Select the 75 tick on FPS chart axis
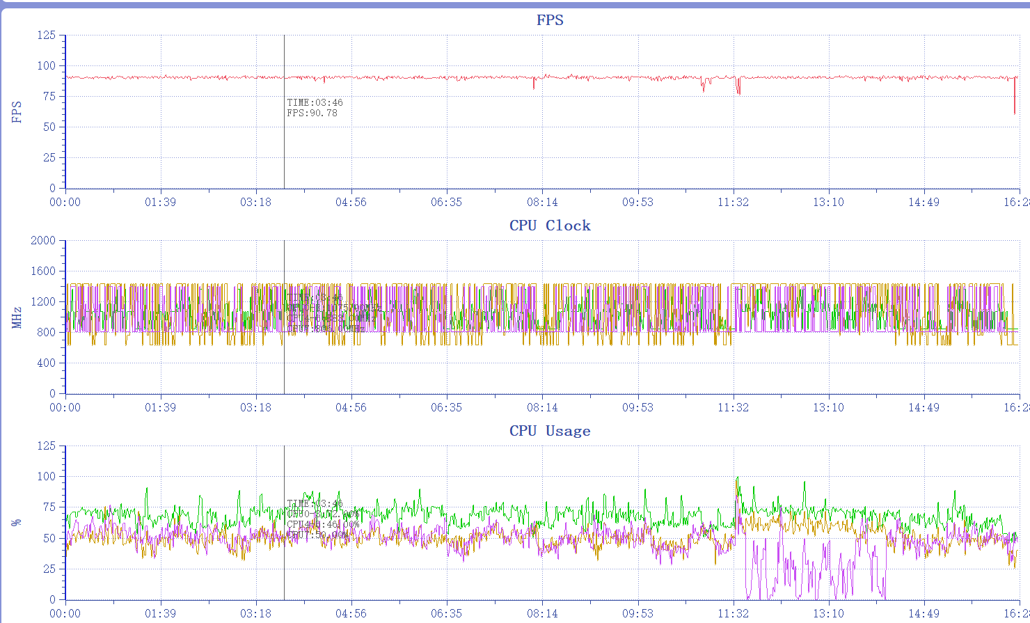This screenshot has width=1030, height=623. [x=49, y=97]
